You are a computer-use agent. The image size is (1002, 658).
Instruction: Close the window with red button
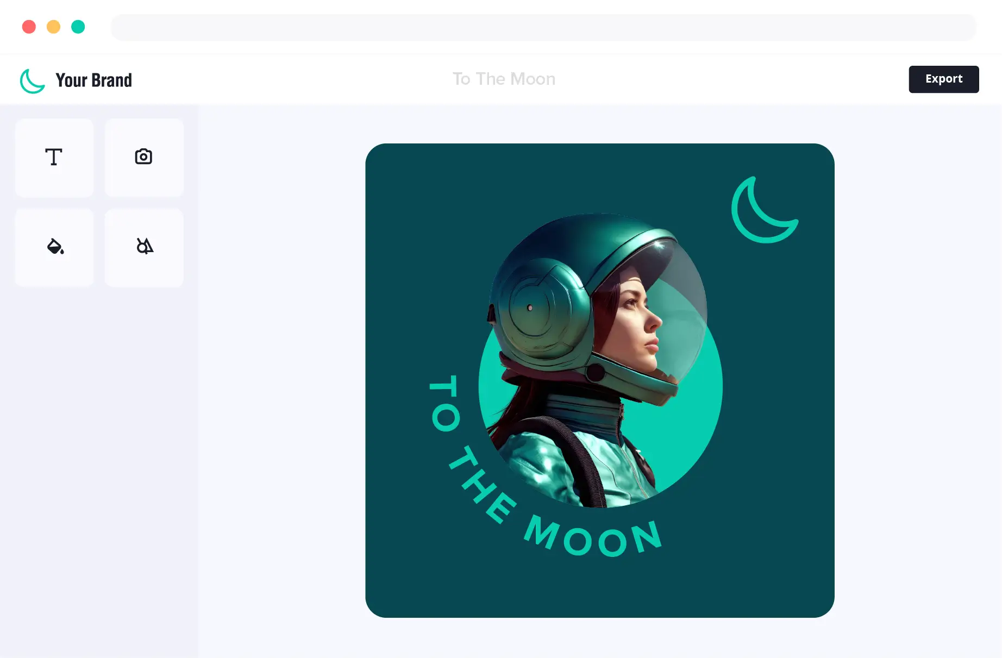tap(29, 27)
